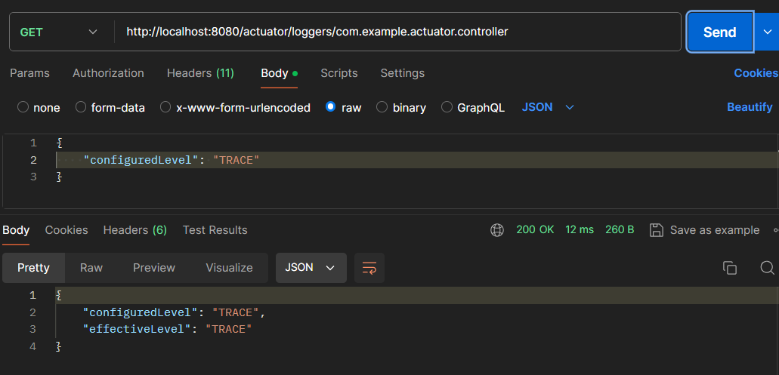Open the response Headers (6) tab
779x375 pixels.
point(135,230)
